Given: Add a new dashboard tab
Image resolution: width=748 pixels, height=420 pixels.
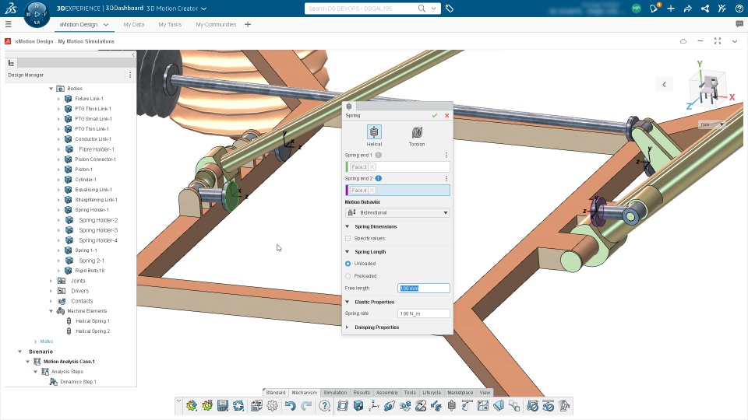Looking at the screenshot, I should click(x=248, y=24).
